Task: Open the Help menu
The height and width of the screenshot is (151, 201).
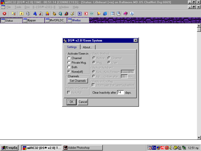Action: 76,7
